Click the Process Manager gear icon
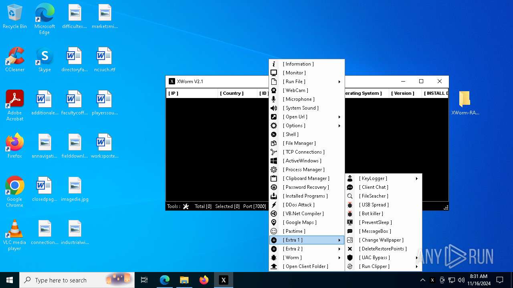Screen dimensions: 513x288 point(274,170)
